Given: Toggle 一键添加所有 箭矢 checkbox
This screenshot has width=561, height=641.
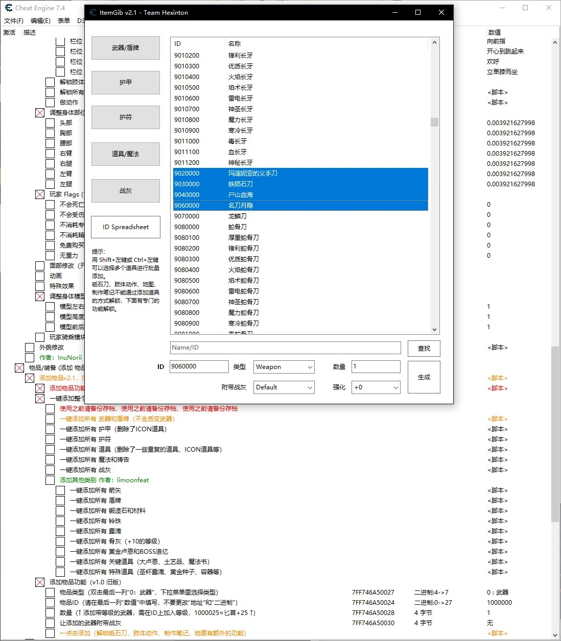Looking at the screenshot, I should point(60,490).
